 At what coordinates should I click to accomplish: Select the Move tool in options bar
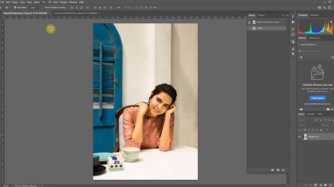tap(7, 7)
